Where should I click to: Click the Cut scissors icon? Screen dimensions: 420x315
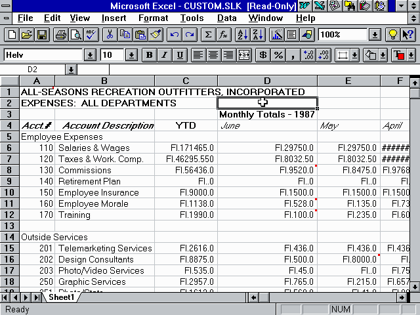[x=110, y=35]
